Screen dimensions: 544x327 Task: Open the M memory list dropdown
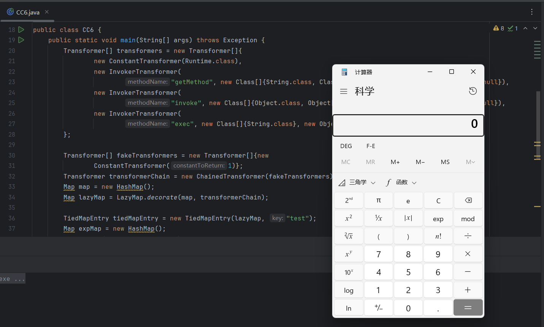point(470,162)
